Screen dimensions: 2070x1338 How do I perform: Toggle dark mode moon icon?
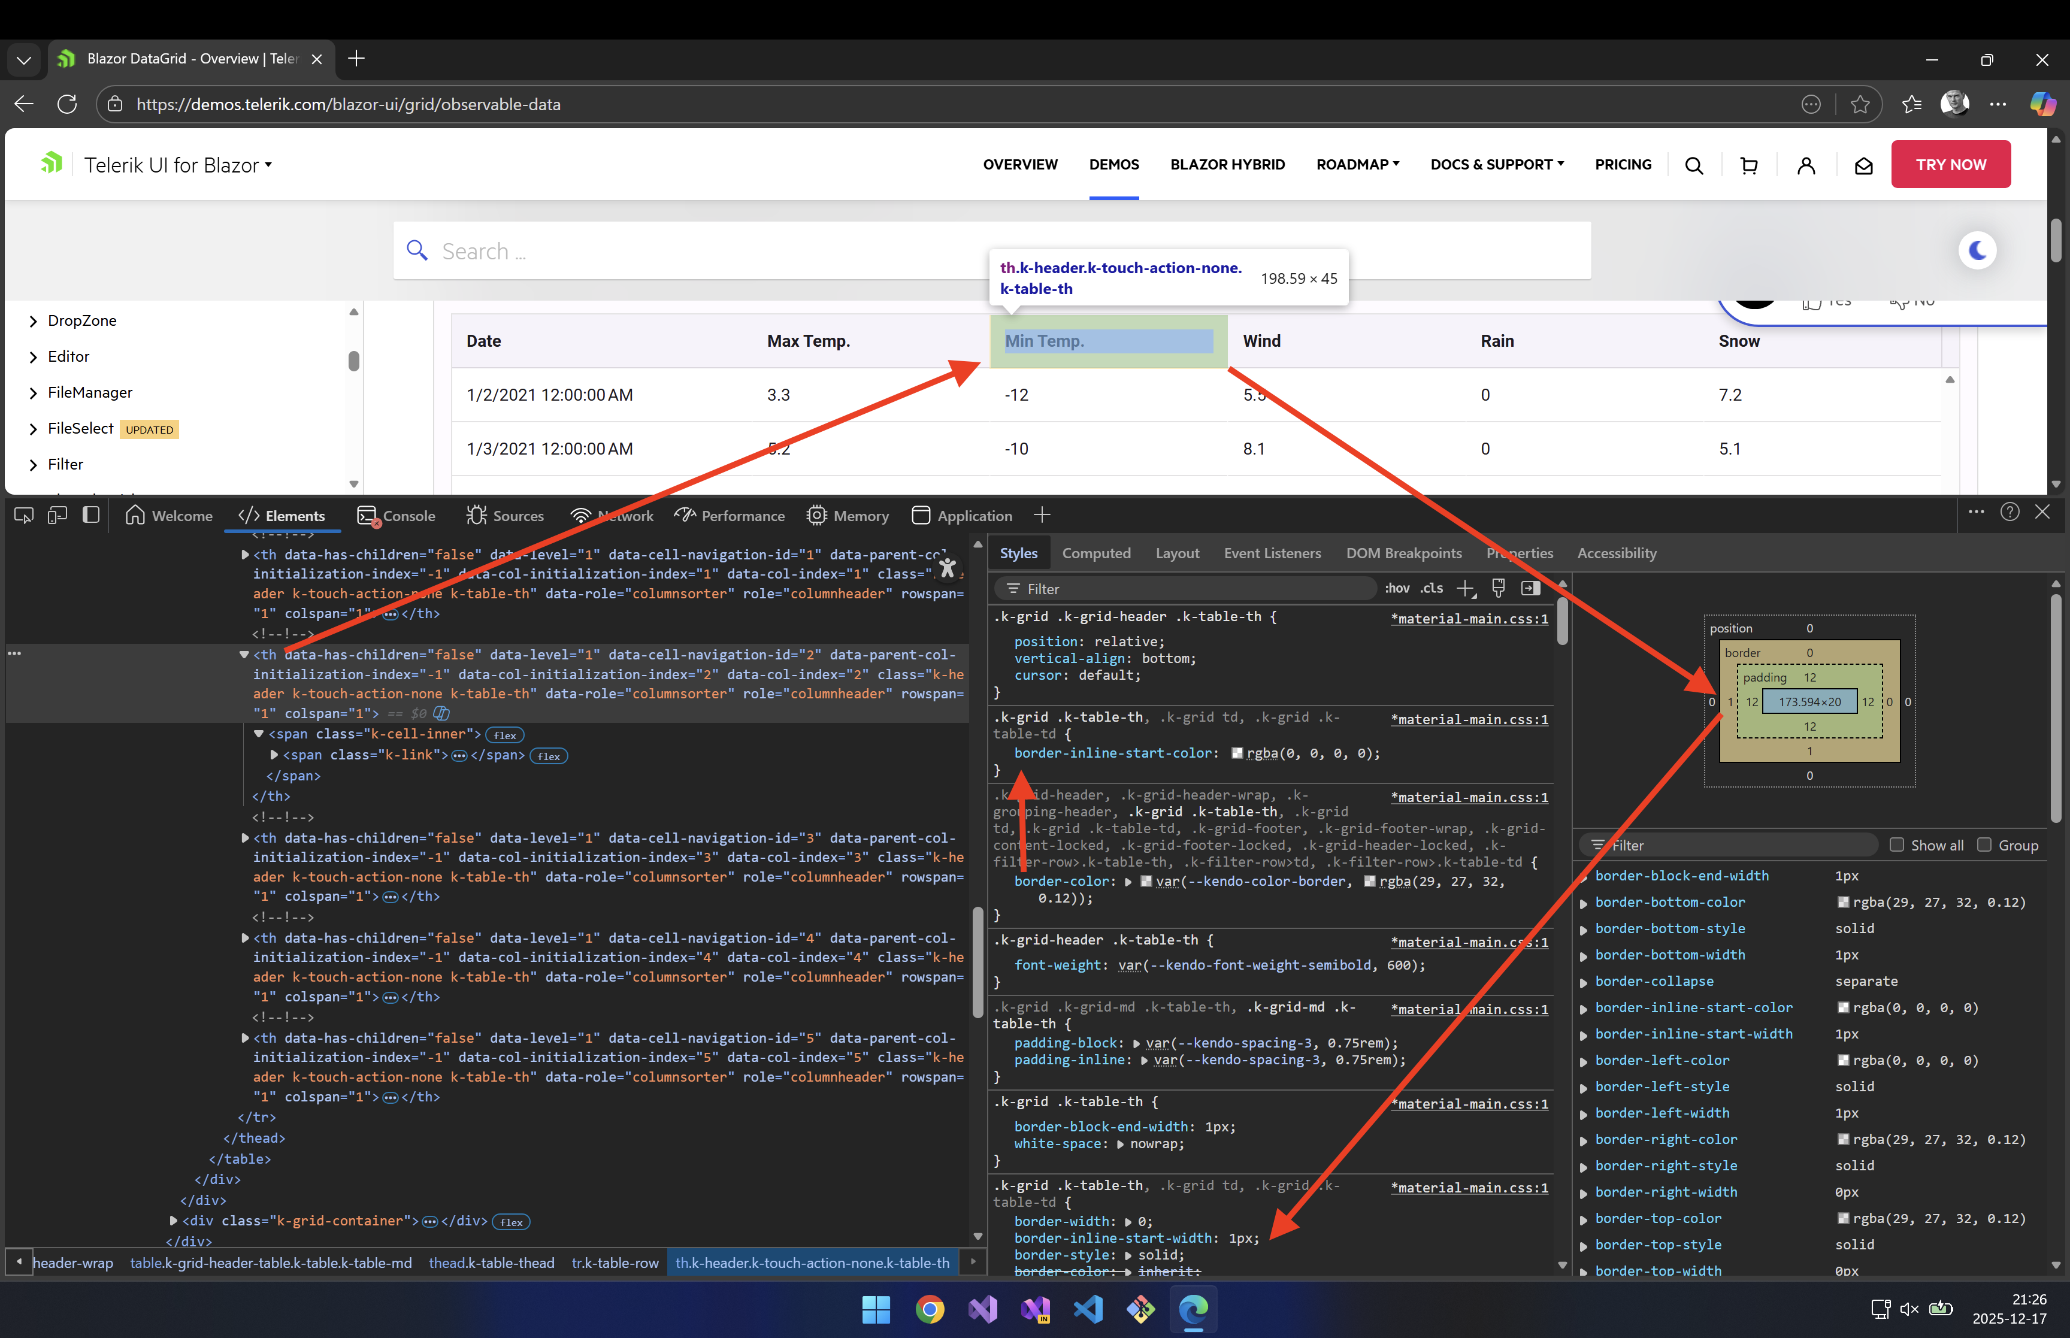(1977, 250)
